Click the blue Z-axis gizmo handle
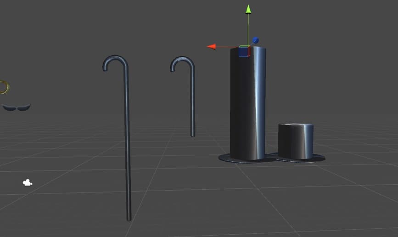 [256, 40]
